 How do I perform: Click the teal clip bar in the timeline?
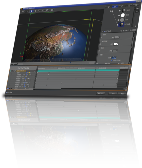79,70
